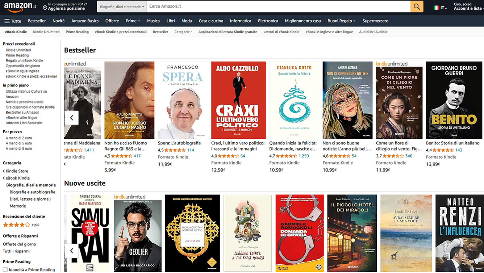Click previous arrow in Nuove uscite carousel
This screenshot has height=273, width=484.
71,251
